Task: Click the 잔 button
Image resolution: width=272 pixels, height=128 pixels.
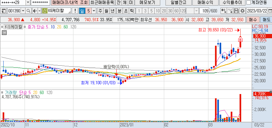Action: coord(118,2)
